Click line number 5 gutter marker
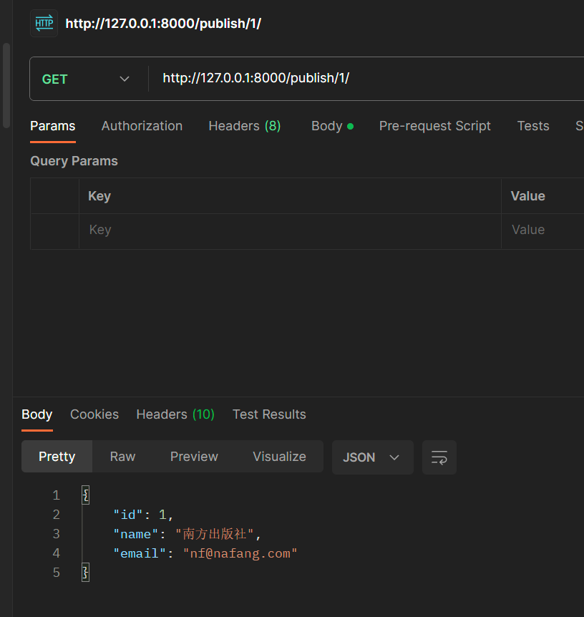Screen dimensions: 584x617 (56, 572)
